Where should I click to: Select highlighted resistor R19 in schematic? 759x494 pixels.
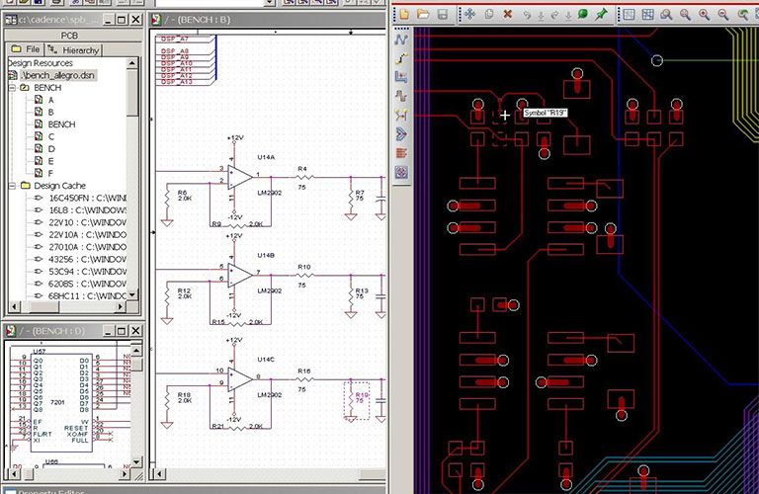[357, 400]
